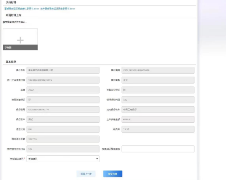Screen dimensions: 226x180
Task: Open the second .docx waiver document link
Action: tap(58, 9)
